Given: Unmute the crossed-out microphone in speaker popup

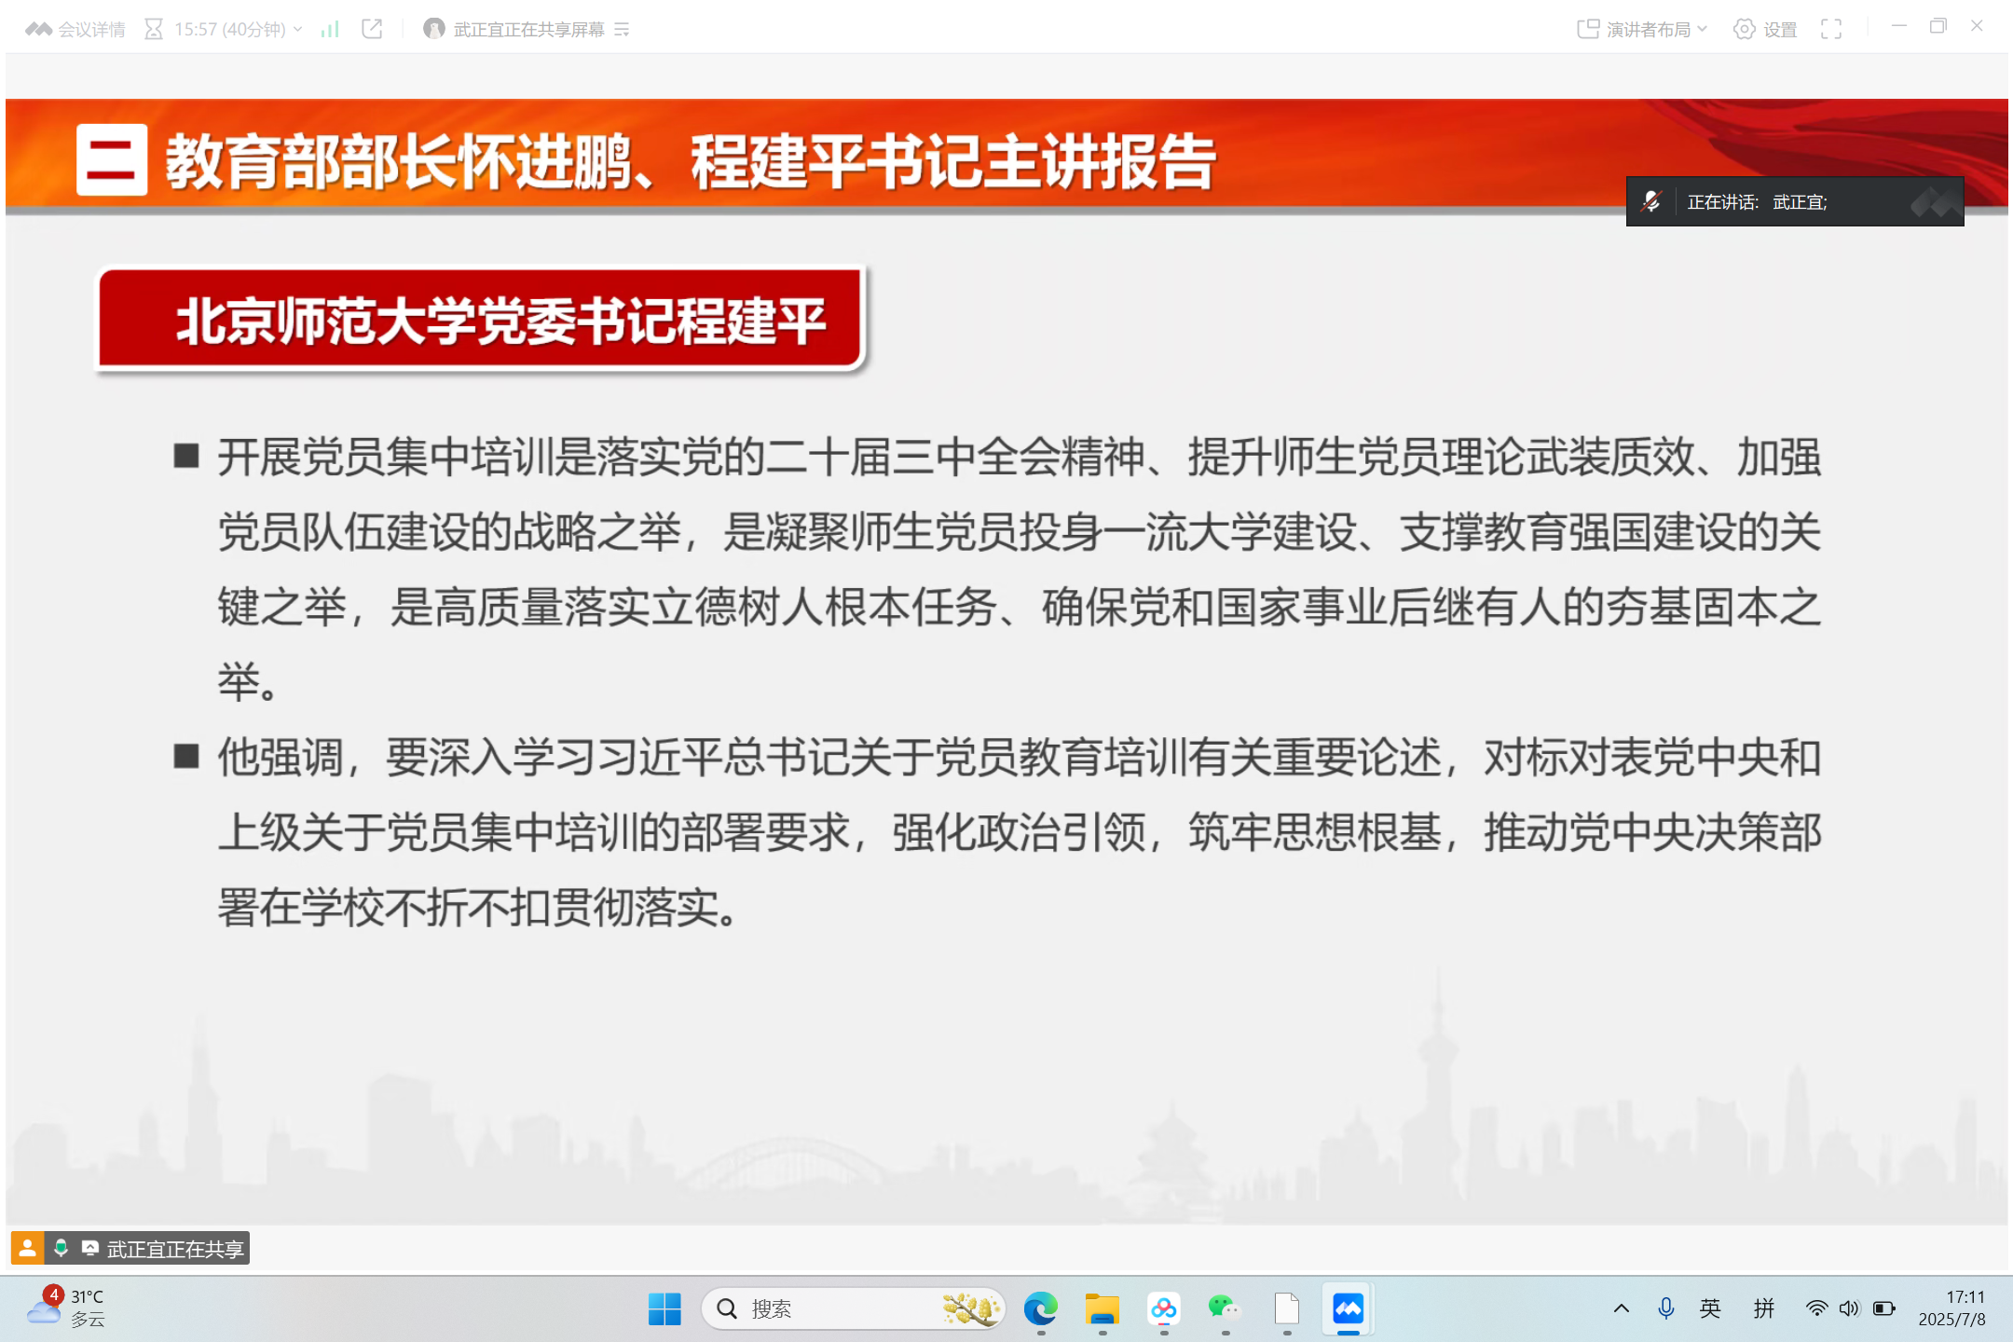Looking at the screenshot, I should coord(1650,200).
